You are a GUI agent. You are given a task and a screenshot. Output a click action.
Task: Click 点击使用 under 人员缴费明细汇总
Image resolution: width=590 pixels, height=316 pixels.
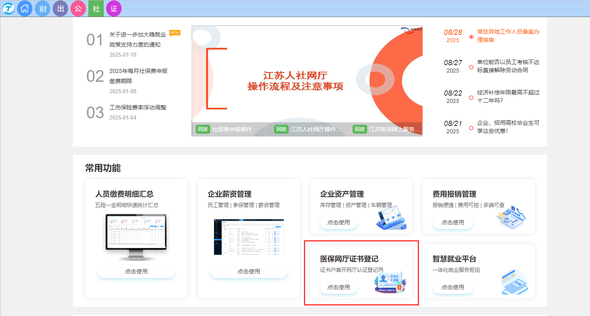click(136, 271)
